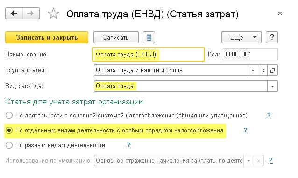
Task: Expand the Использование по умолчанию dropdown
Action: 248,161
